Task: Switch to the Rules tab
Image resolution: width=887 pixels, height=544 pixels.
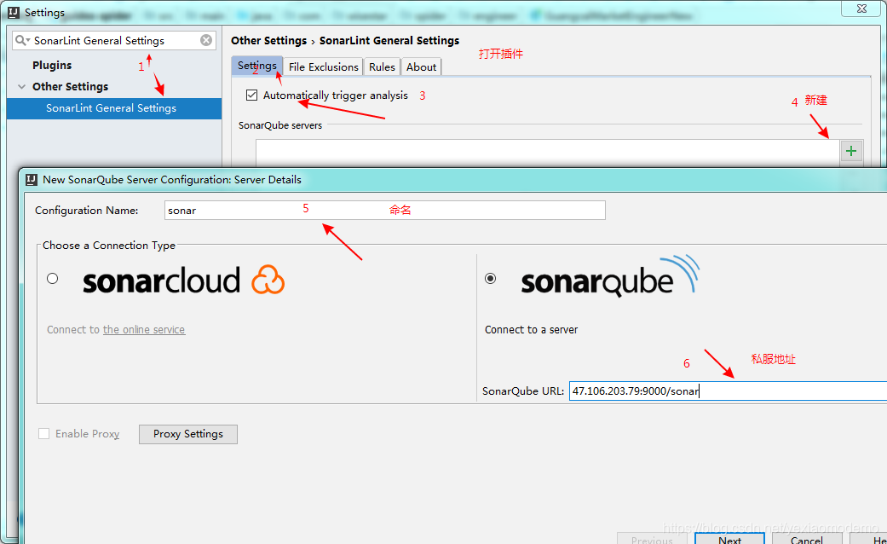Action: [382, 67]
